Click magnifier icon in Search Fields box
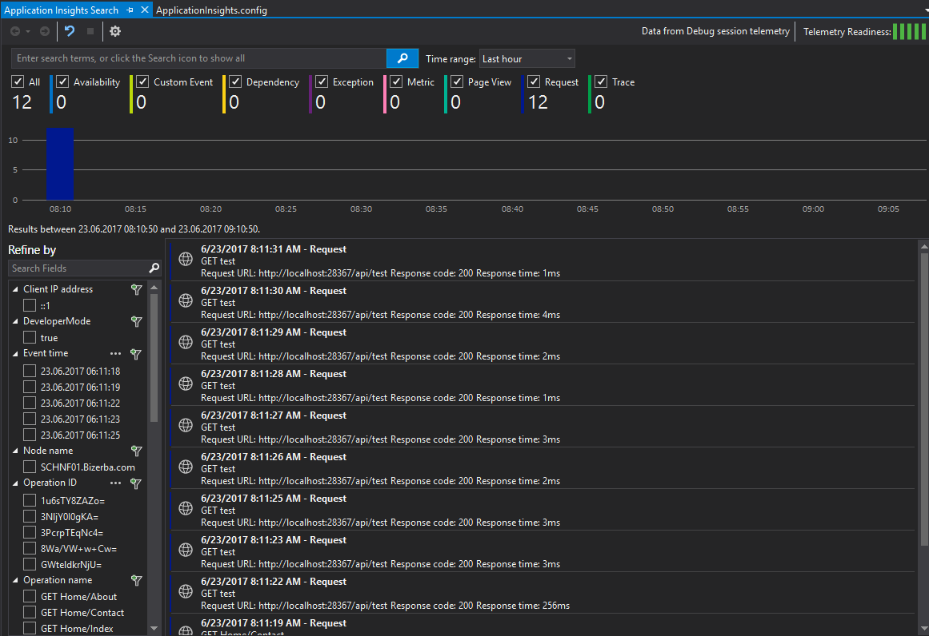This screenshot has height=636, width=929. 154,268
